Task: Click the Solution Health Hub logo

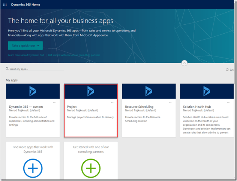Action: 207,91
